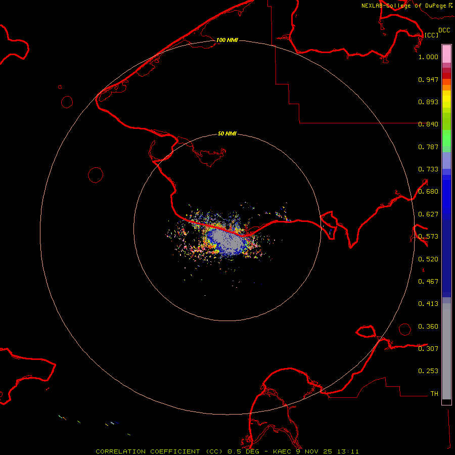The image size is (455, 455).
Task: Click the 0.413 color scale value
Action: [428, 304]
